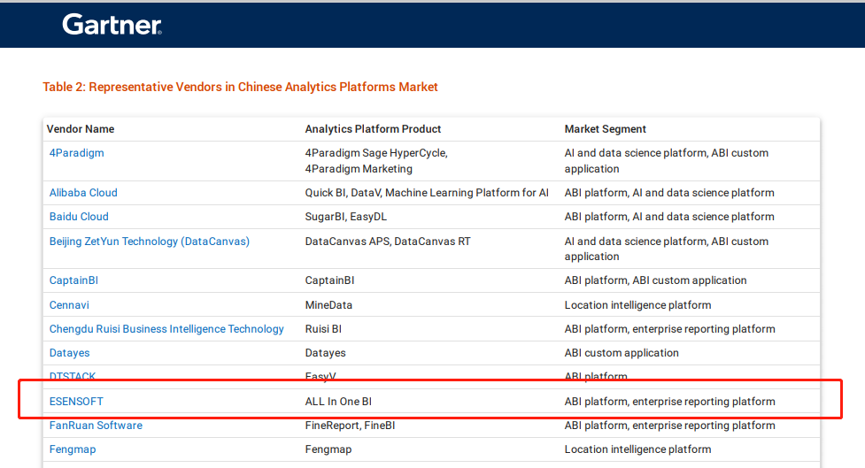This screenshot has width=865, height=468.
Task: Select the SugarBI, EasyDL product cell
Action: point(345,217)
